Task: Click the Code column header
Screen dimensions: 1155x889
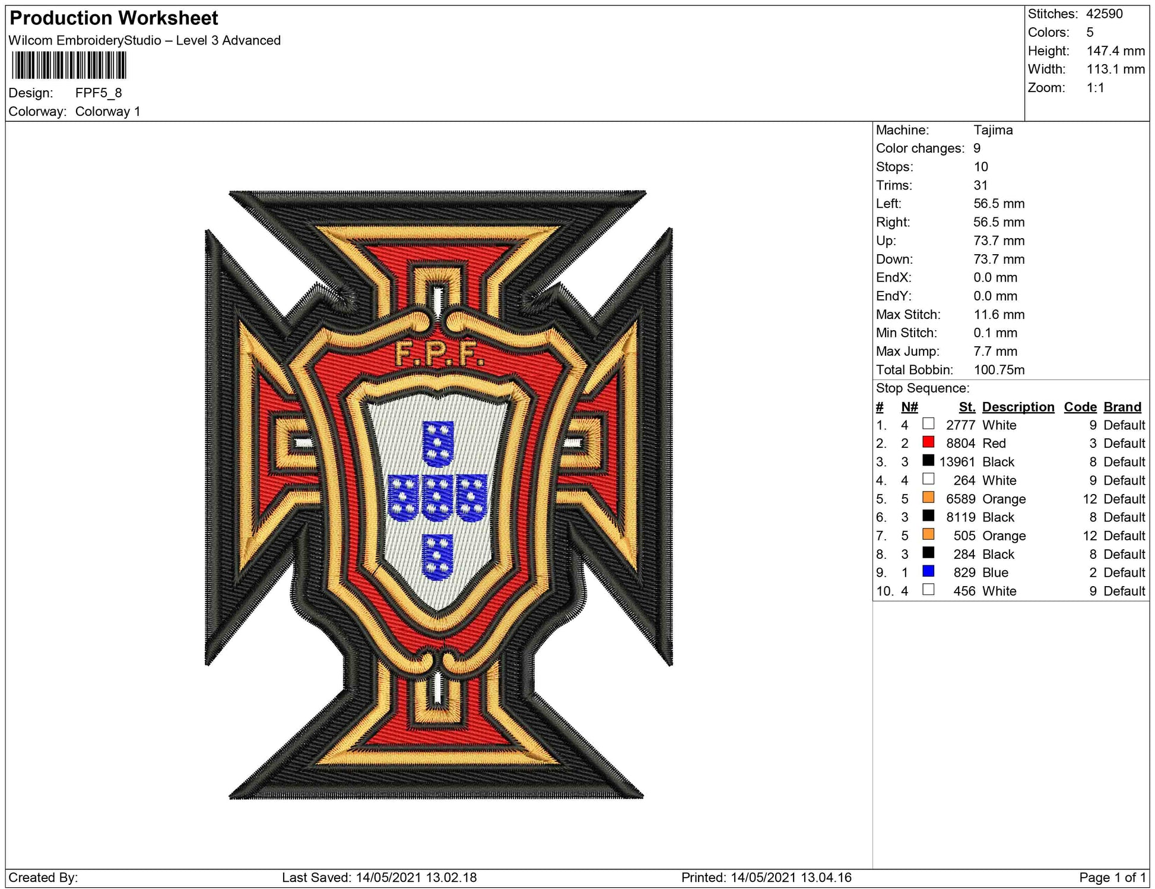Action: [1080, 407]
